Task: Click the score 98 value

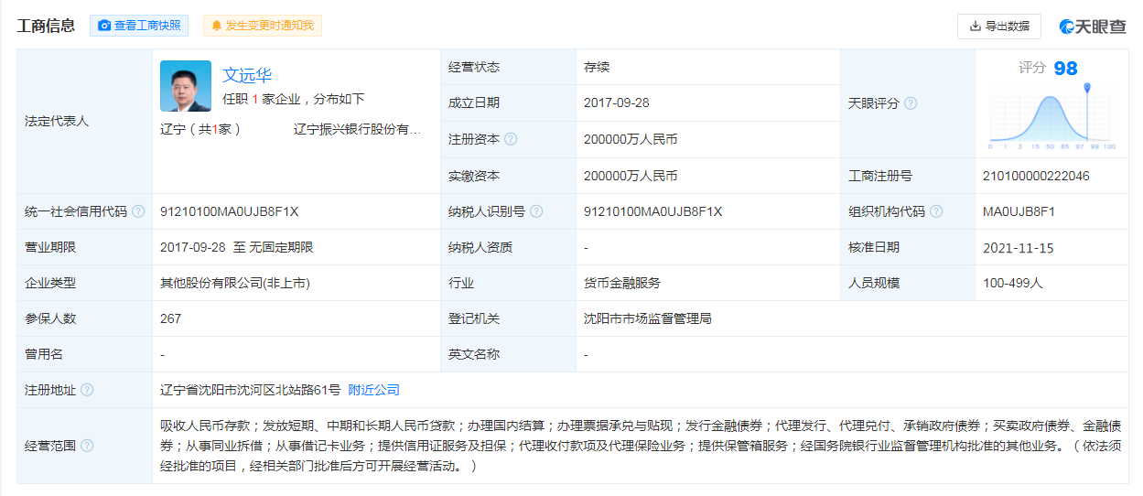Action: coord(1065,69)
